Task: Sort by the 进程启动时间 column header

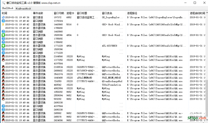Action: click(x=197, y=13)
